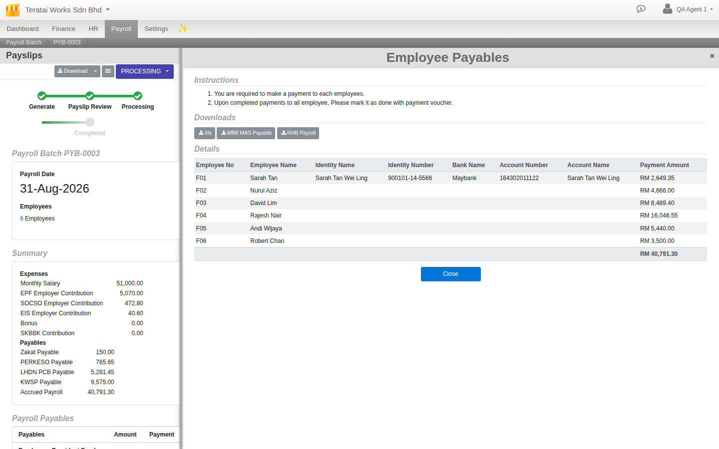Open the Settings menu
Viewport: 719px width, 449px height.
pos(156,29)
